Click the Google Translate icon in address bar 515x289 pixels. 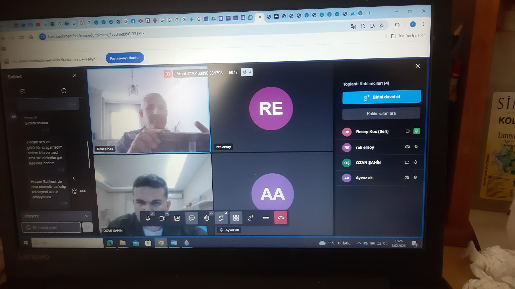pos(353,26)
